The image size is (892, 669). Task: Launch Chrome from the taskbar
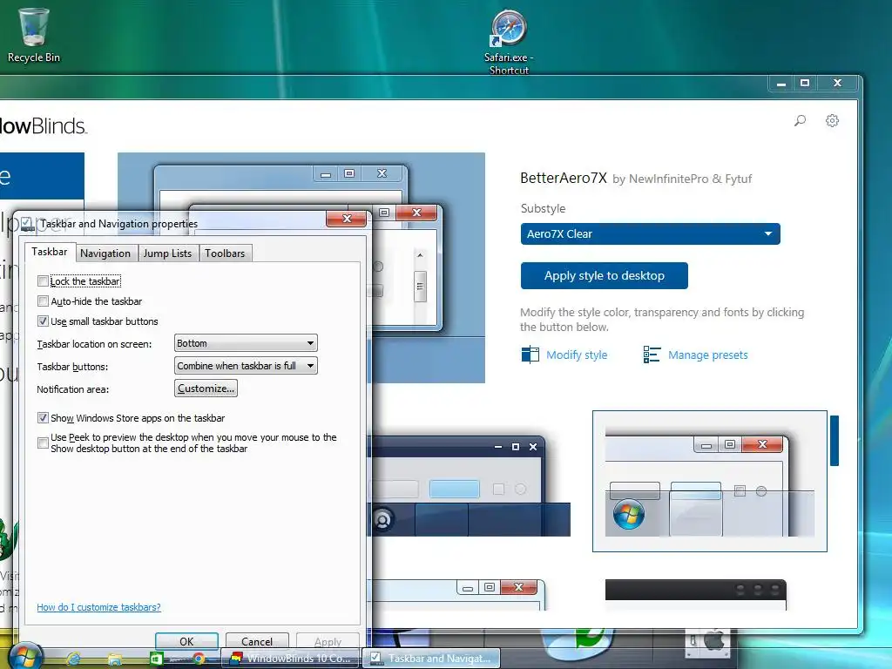pos(199,659)
